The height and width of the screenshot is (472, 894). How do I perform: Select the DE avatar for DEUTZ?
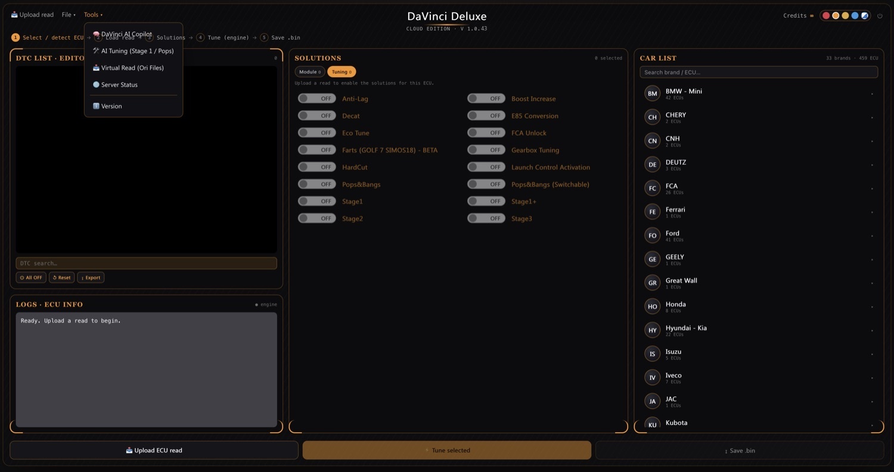coord(653,164)
